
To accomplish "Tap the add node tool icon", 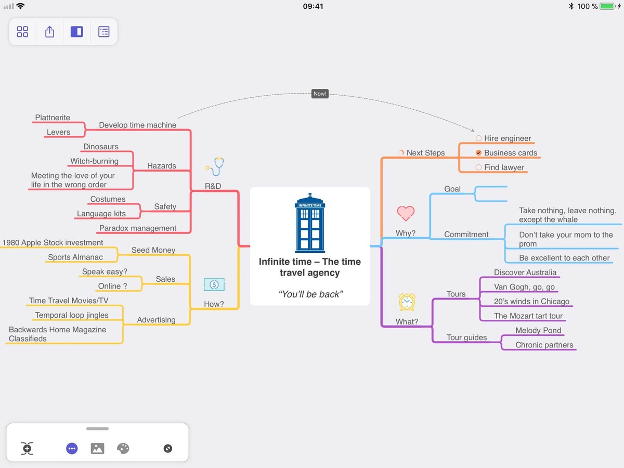I will click(27, 448).
